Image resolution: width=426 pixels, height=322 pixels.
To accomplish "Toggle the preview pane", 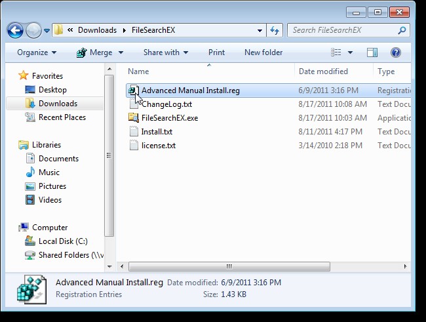I will tap(372, 52).
